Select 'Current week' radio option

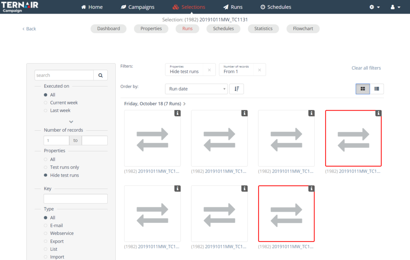46,103
